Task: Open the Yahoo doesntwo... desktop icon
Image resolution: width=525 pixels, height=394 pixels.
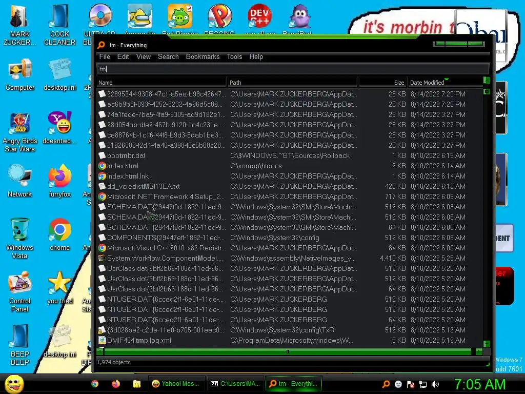Action: pos(59,128)
